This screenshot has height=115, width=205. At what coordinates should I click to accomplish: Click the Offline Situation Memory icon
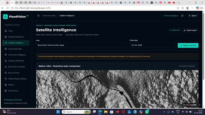tap(6, 79)
